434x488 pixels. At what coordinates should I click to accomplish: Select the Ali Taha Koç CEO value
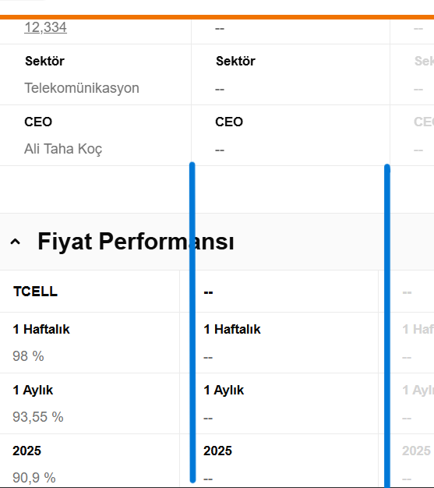pos(63,149)
